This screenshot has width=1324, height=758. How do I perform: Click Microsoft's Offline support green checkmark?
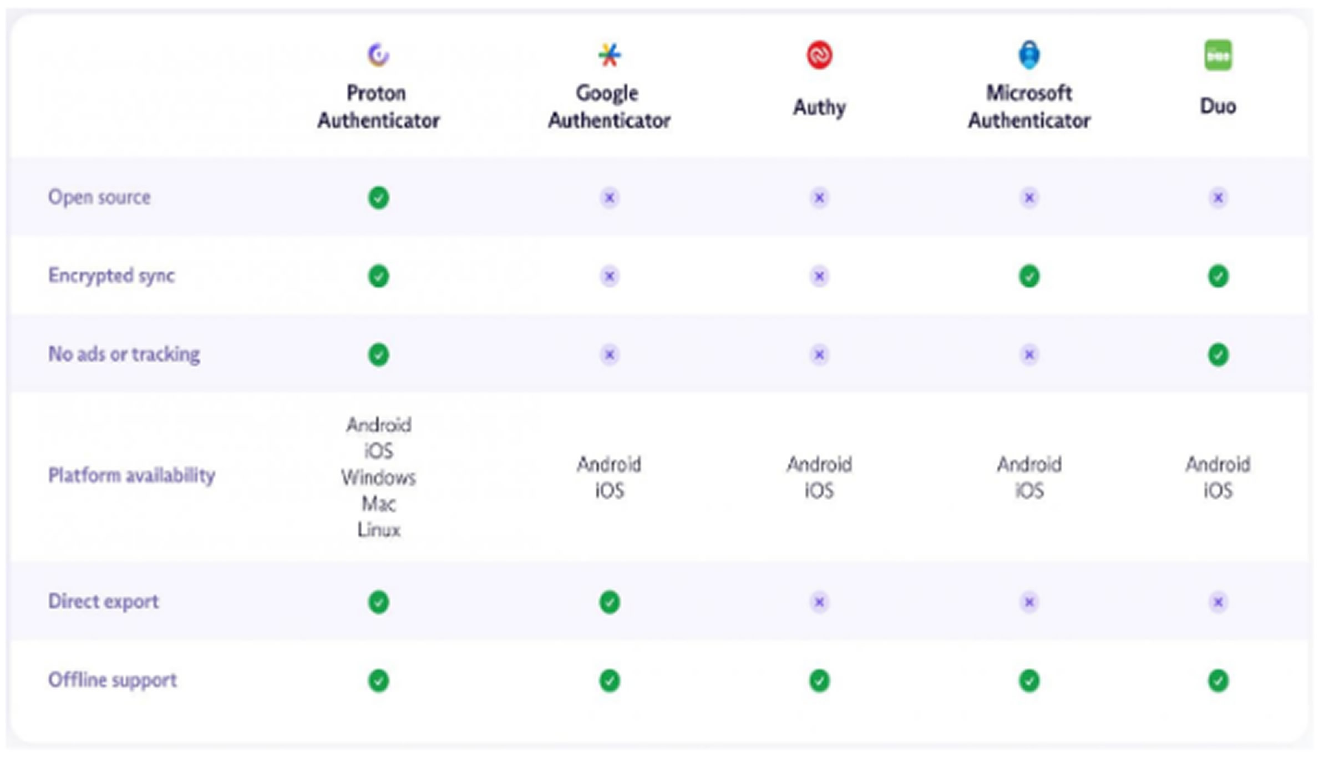pos(1029,681)
